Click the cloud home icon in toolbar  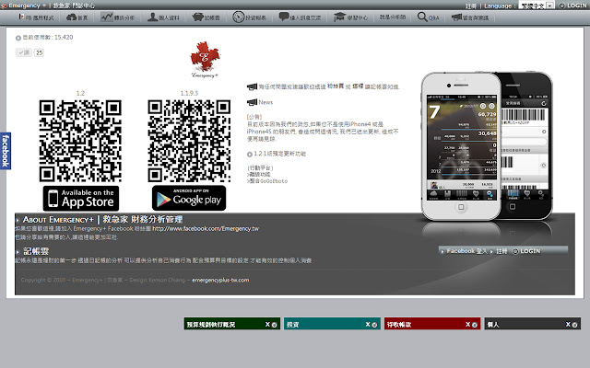(x=72, y=17)
